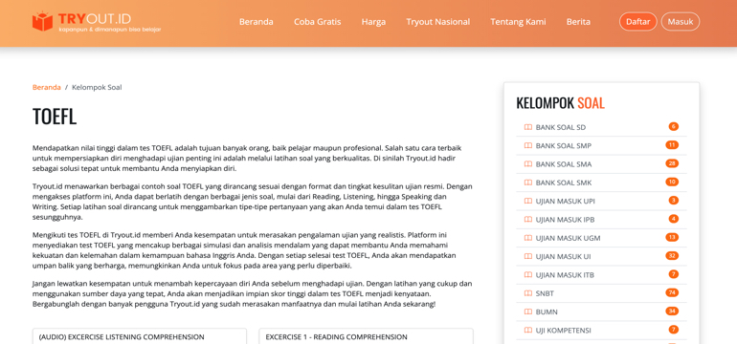The width and height of the screenshot is (737, 344).
Task: Click the KELOMPOK SOAL sidebar heading
Action: [x=560, y=103]
